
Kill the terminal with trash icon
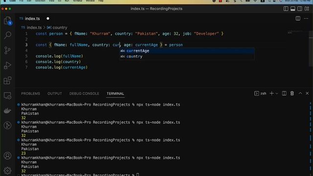(x=292, y=93)
